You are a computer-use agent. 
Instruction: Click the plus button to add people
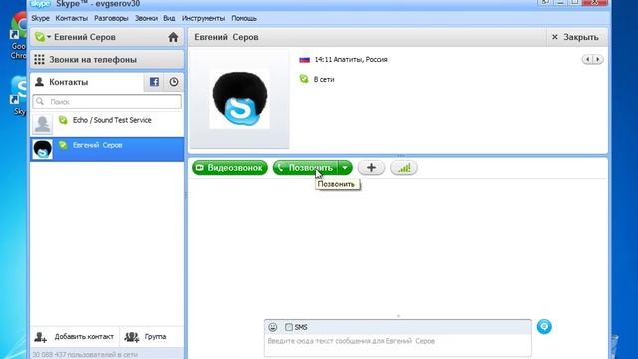point(371,168)
